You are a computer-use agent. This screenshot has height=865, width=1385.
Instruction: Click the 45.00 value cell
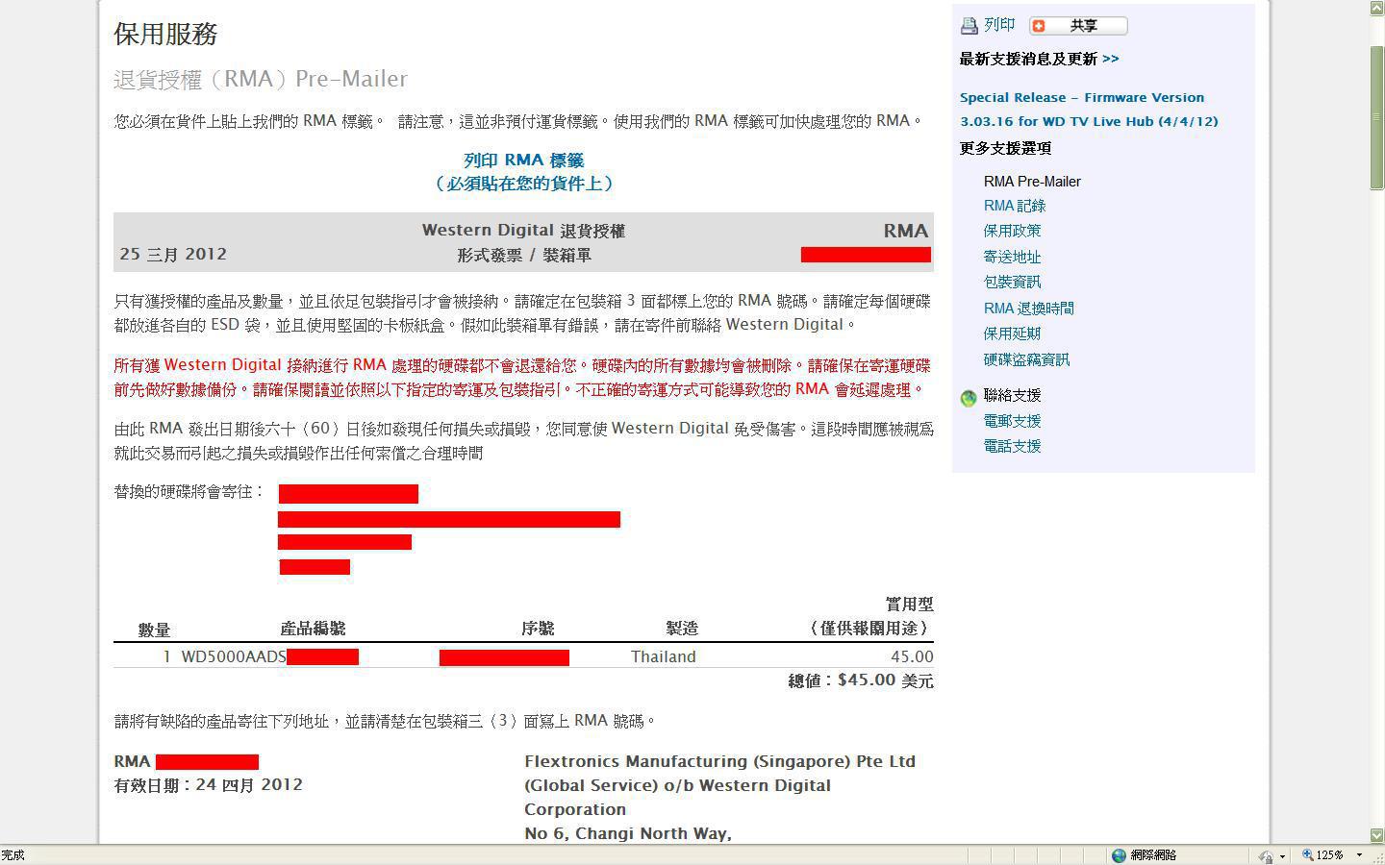pyautogui.click(x=912, y=656)
